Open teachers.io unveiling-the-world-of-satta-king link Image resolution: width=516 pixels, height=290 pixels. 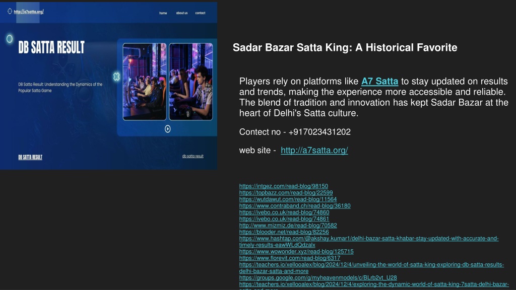(371, 268)
